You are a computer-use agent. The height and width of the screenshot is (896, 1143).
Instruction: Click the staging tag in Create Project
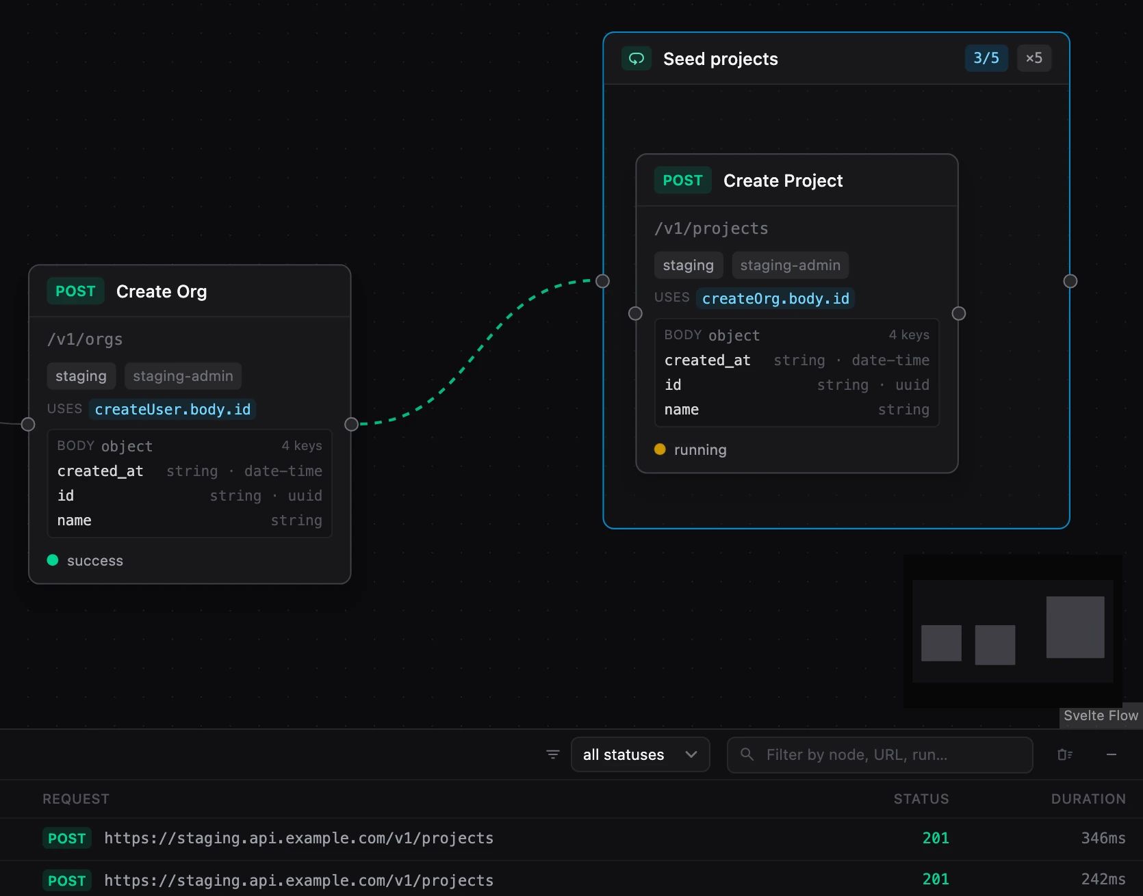click(x=688, y=265)
